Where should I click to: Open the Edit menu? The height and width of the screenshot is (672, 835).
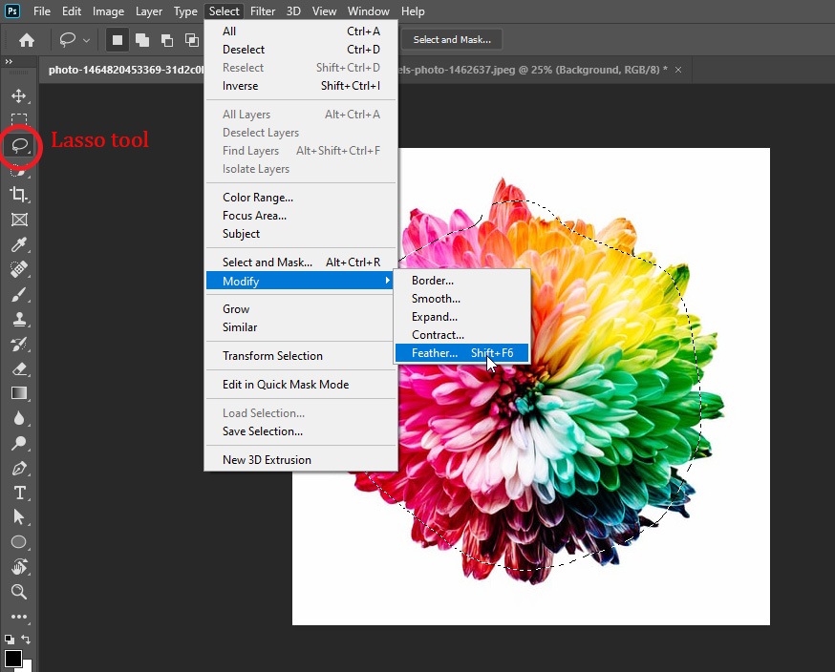coord(72,11)
